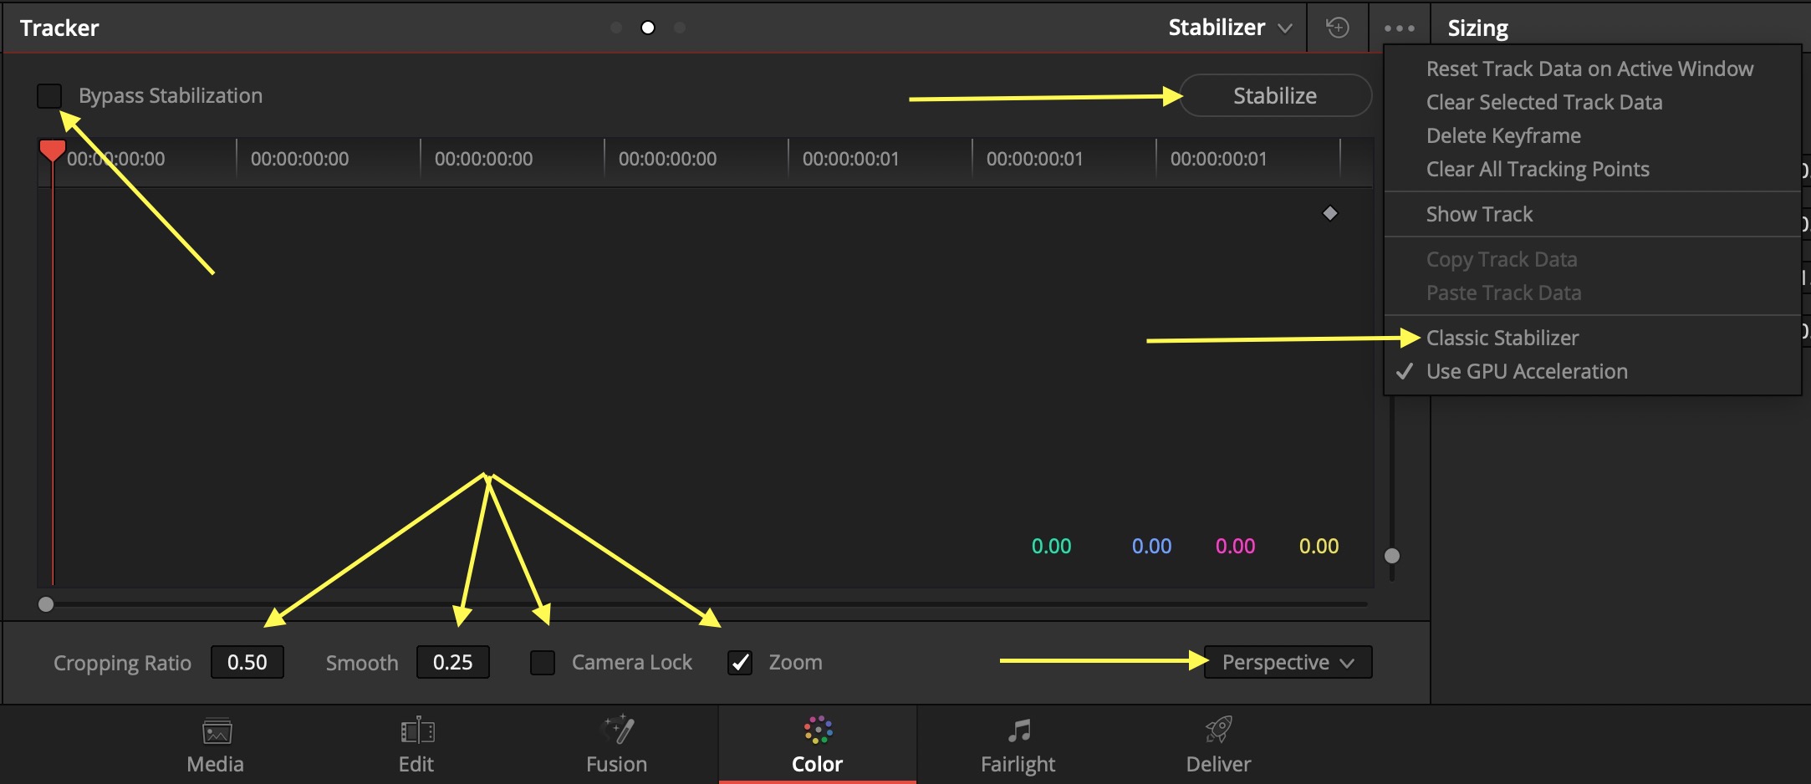
Task: Select Show Track in the options menu
Action: coord(1479,214)
